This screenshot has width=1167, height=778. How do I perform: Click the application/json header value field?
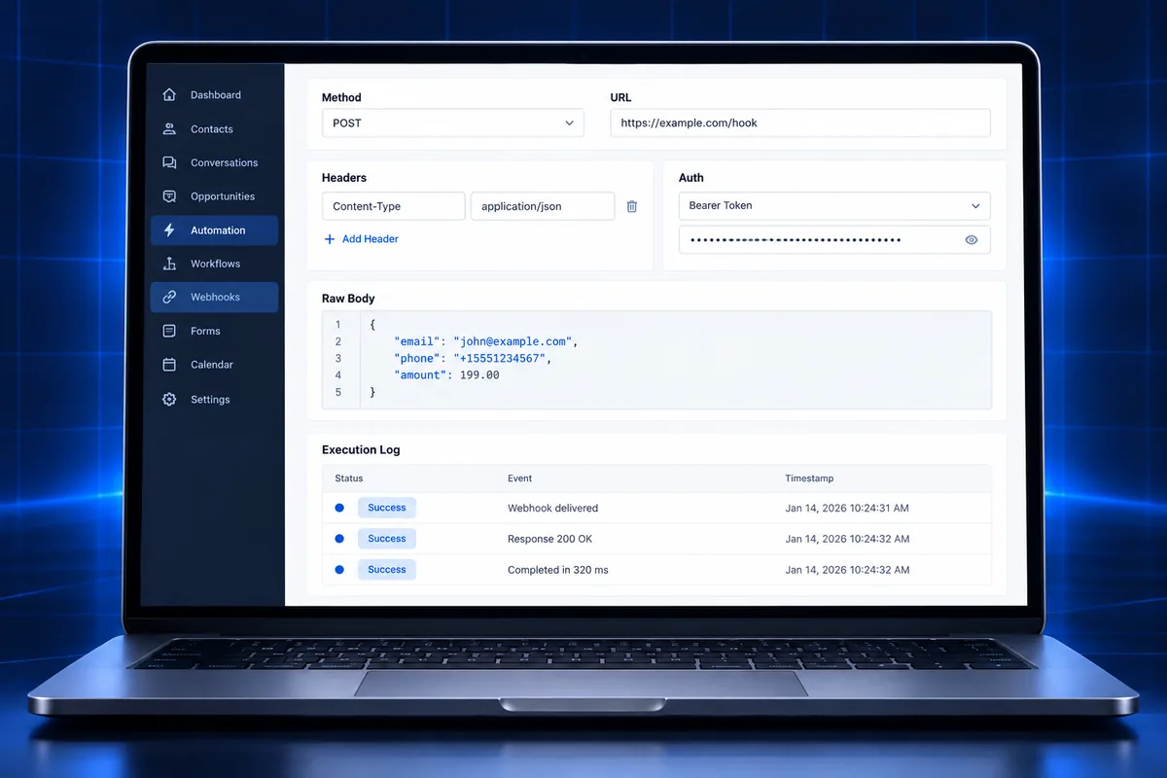click(543, 206)
